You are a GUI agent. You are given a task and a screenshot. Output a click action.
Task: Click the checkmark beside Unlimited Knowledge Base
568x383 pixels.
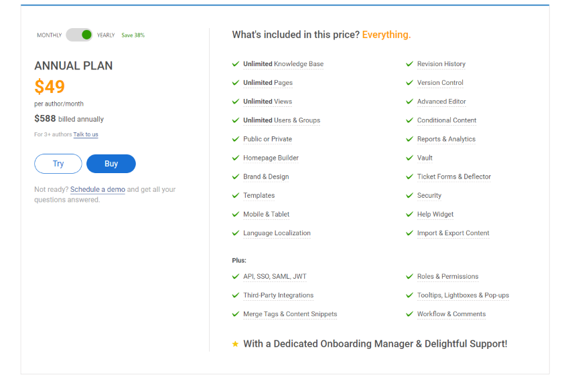(236, 64)
